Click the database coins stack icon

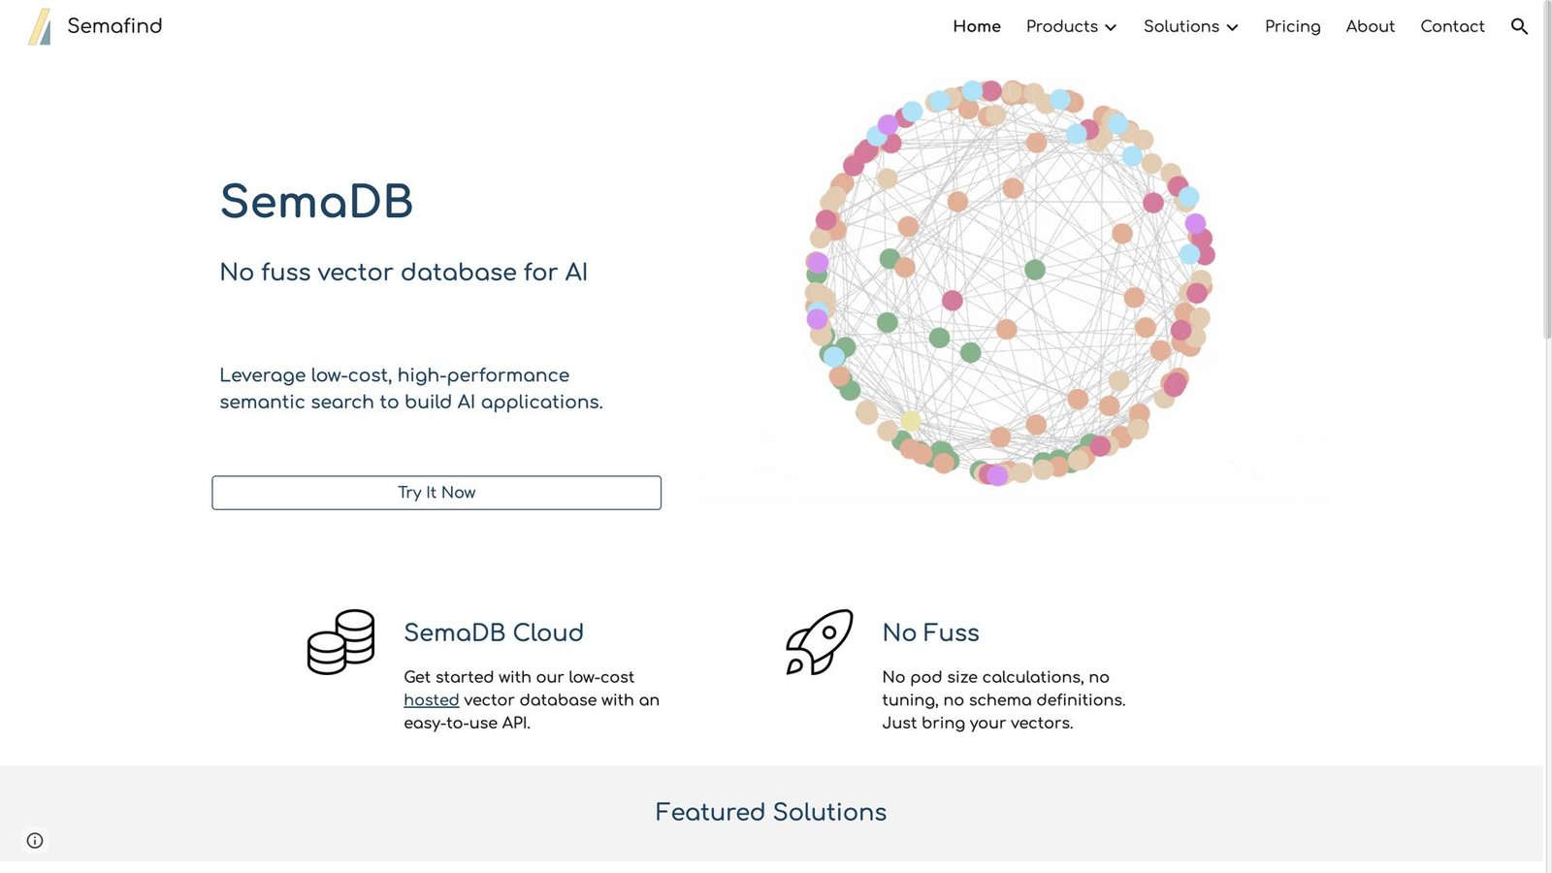(x=340, y=642)
